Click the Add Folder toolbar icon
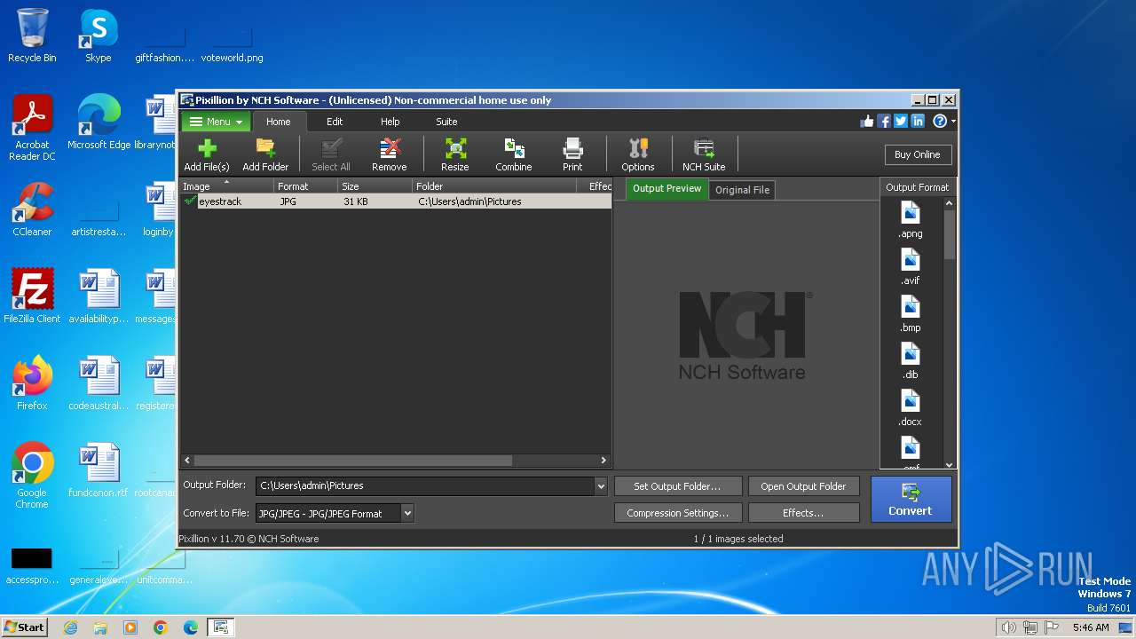Image resolution: width=1136 pixels, height=639 pixels. point(265,155)
